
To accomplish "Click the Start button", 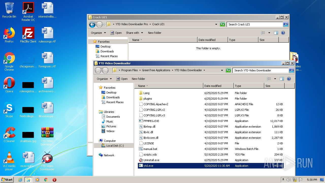I will (7, 180).
